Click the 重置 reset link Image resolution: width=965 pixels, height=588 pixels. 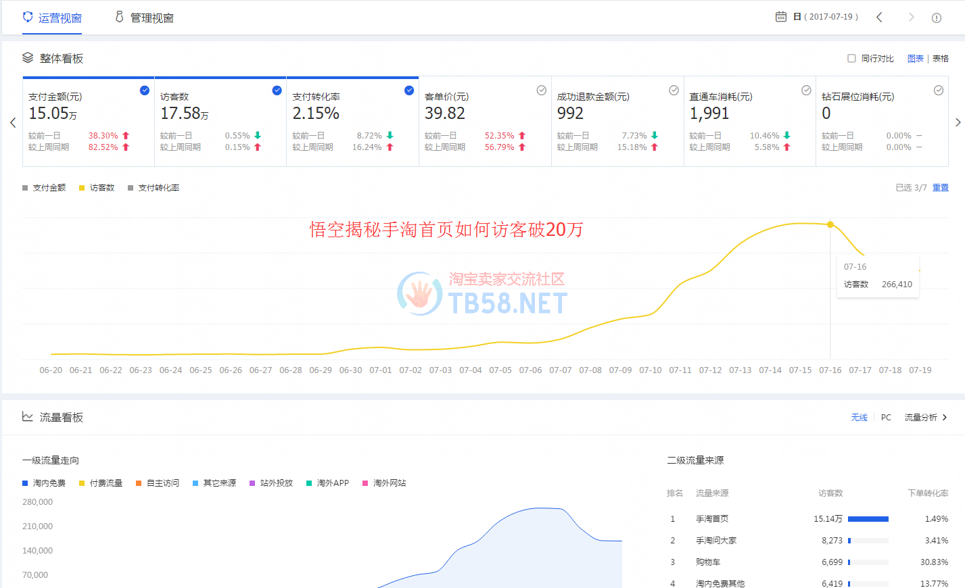940,188
